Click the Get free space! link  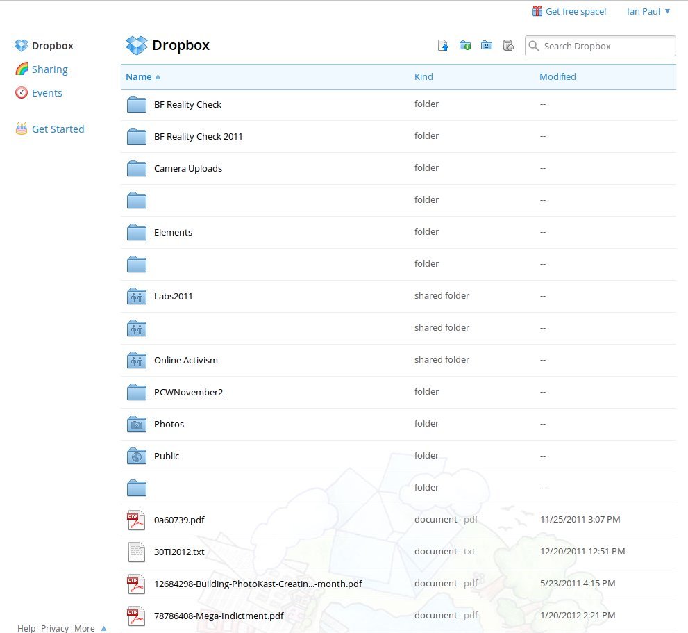coord(576,11)
